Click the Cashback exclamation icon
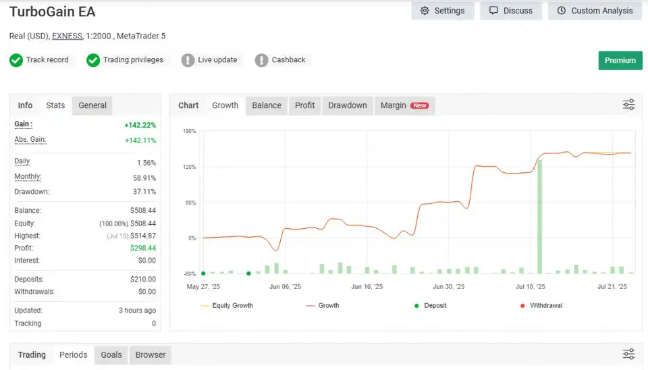 261,60
